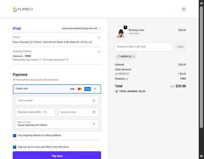Click the Running Visor product thumbnail
This screenshot has height=159, width=204.
coord(120,32)
